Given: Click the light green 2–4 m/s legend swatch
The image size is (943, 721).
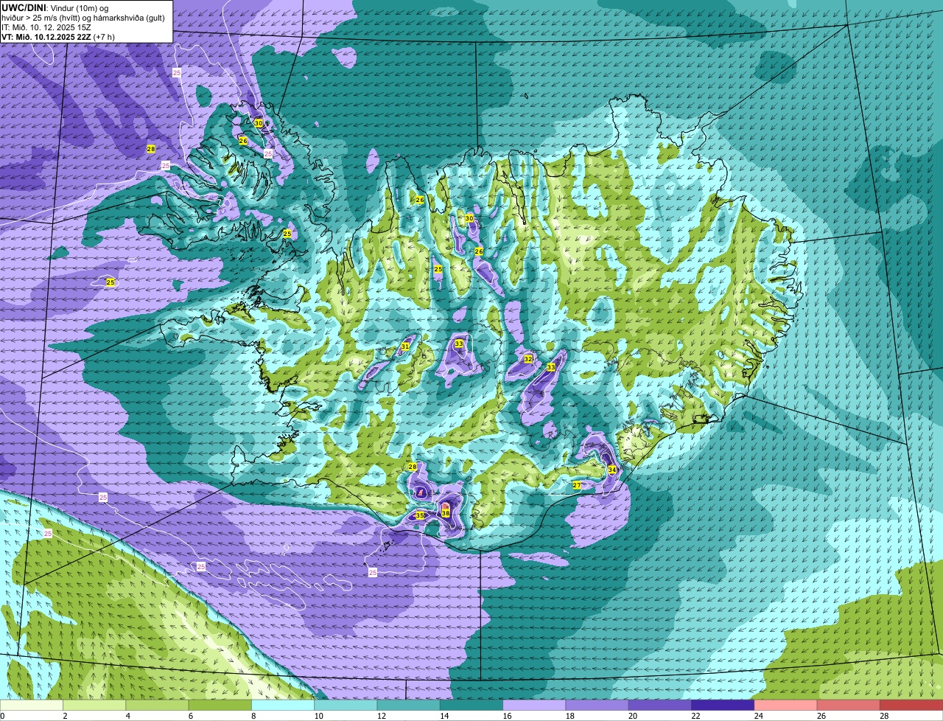Looking at the screenshot, I should point(94,705).
